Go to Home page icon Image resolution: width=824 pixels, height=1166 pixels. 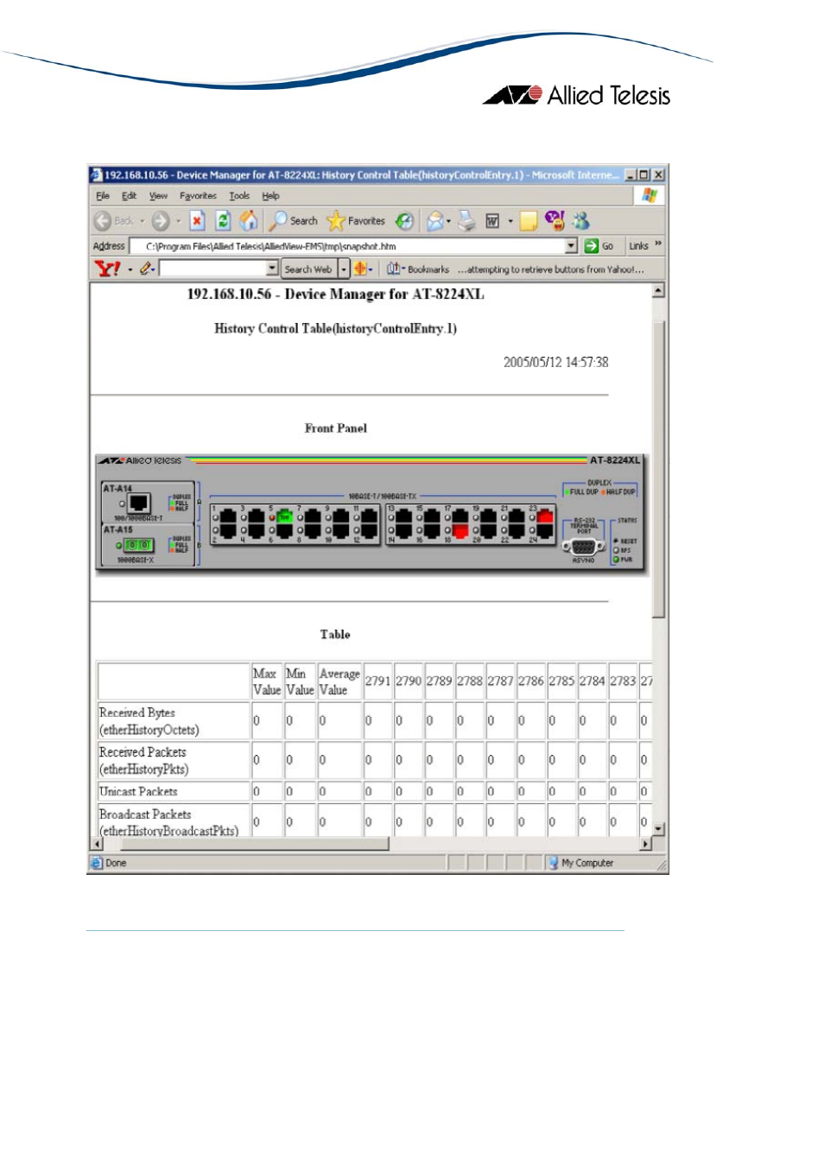[249, 221]
